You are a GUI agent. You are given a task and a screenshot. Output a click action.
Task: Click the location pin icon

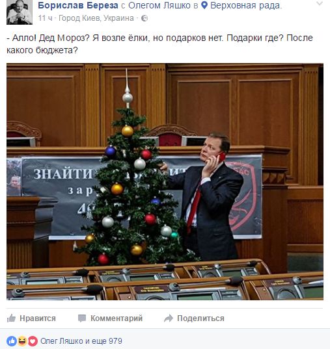[204, 5]
